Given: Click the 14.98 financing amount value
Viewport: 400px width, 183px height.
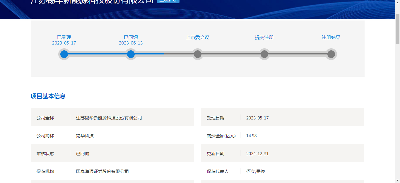Looking at the screenshot, I should [252, 136].
